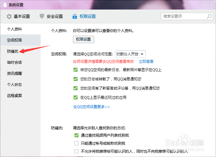Open the 基本设置 tab

coord(18,16)
